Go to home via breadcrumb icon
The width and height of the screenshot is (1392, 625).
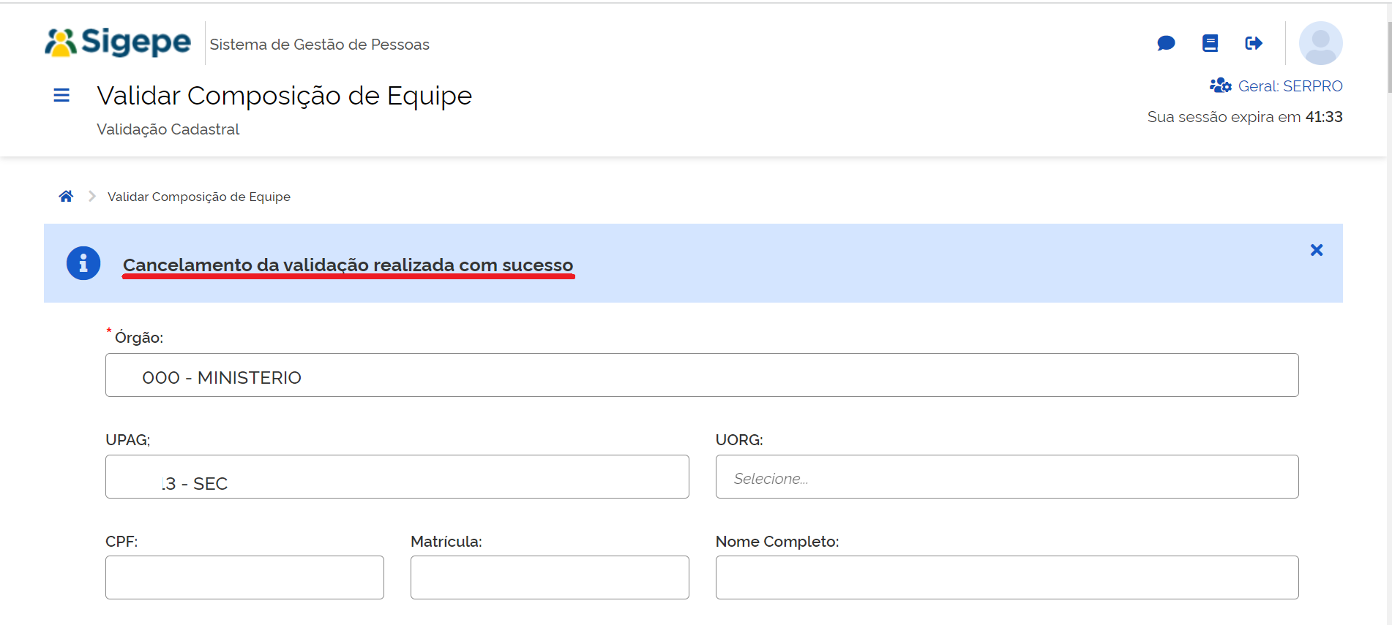click(x=66, y=196)
